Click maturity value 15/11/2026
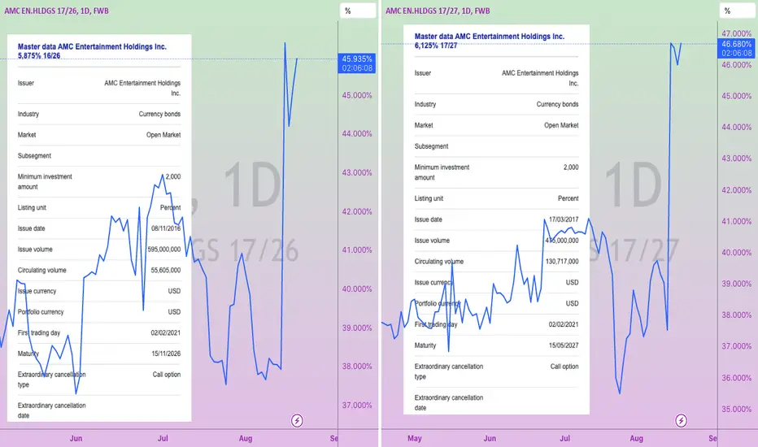Viewport: 758px width, 447px height. (x=166, y=354)
